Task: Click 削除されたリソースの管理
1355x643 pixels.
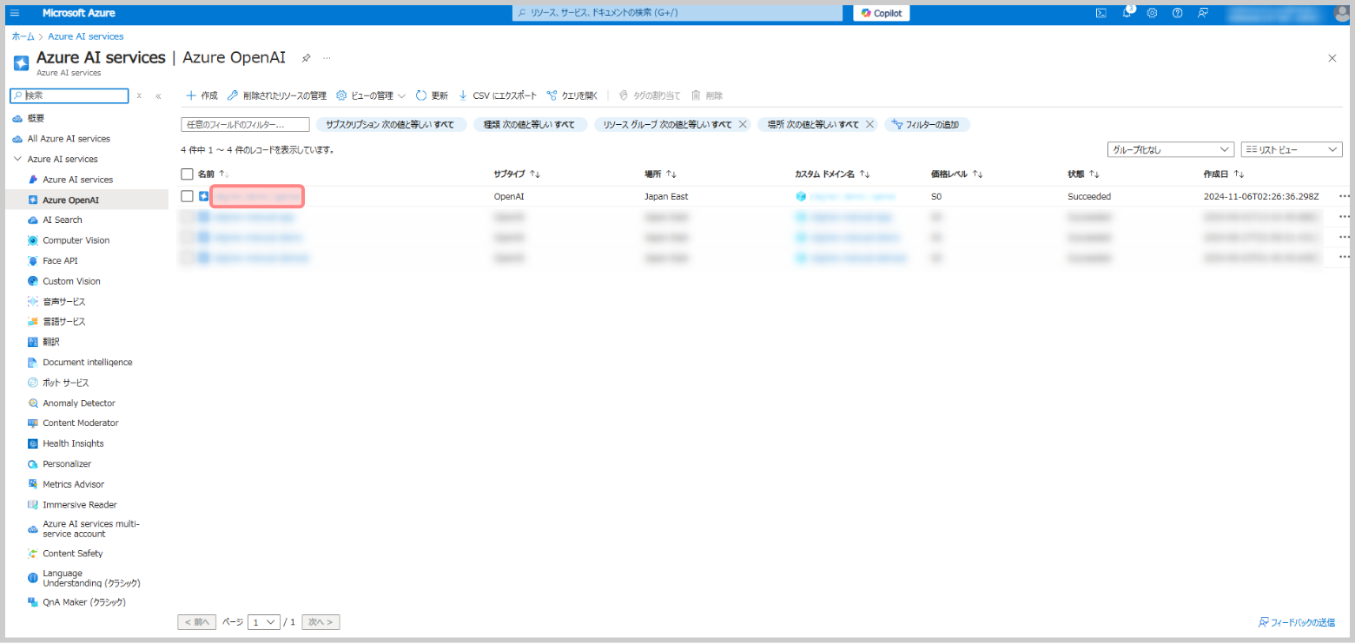Action: point(277,95)
